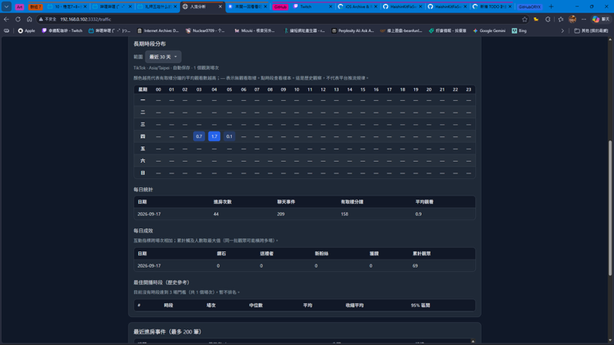Image resolution: width=614 pixels, height=345 pixels.
Task: Open the Perplexity AI bookmark
Action: click(x=353, y=30)
